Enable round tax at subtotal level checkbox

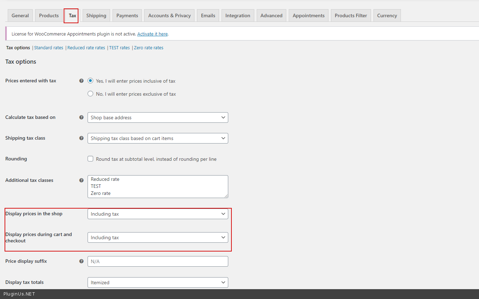point(90,159)
